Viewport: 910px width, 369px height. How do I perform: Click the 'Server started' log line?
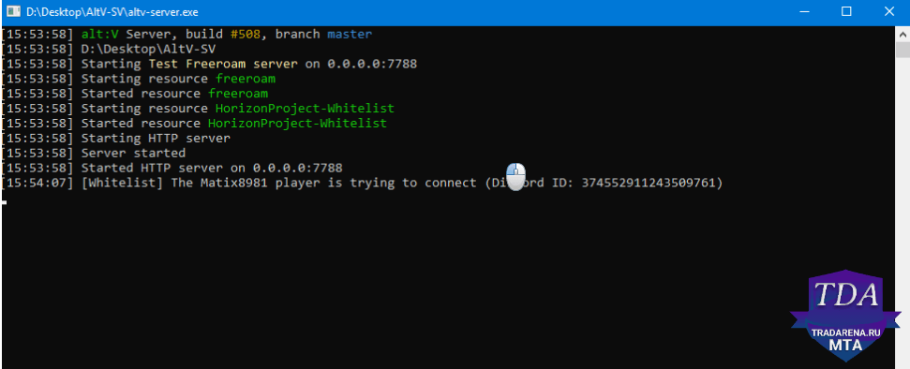point(133,154)
